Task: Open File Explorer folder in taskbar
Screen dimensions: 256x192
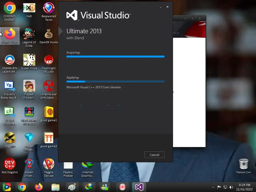Action: [55, 187]
